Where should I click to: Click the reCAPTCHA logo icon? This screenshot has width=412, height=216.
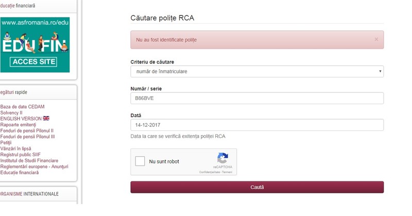point(222,158)
